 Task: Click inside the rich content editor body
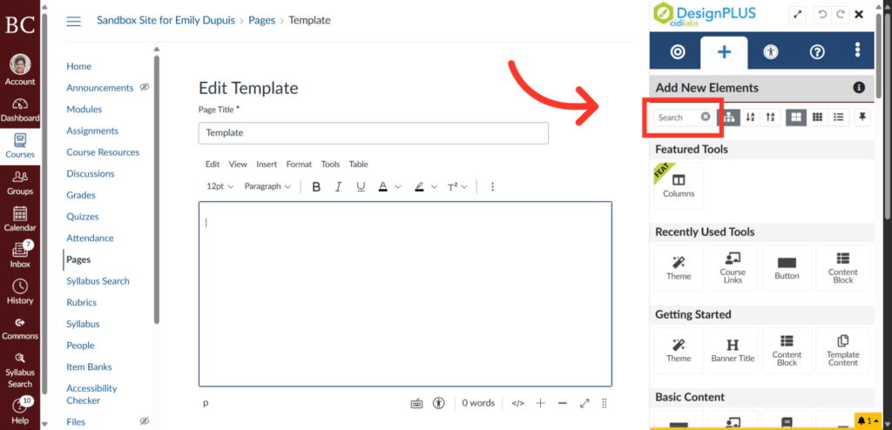(x=405, y=294)
